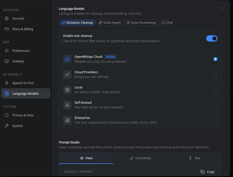Open Account settings in sidebar
This screenshot has width=233, height=177.
pos(26,18)
